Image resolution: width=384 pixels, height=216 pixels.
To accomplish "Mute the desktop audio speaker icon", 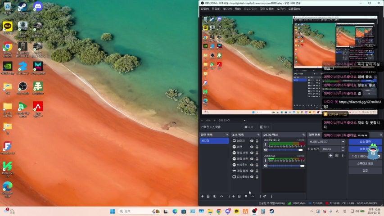I will coord(266,149).
